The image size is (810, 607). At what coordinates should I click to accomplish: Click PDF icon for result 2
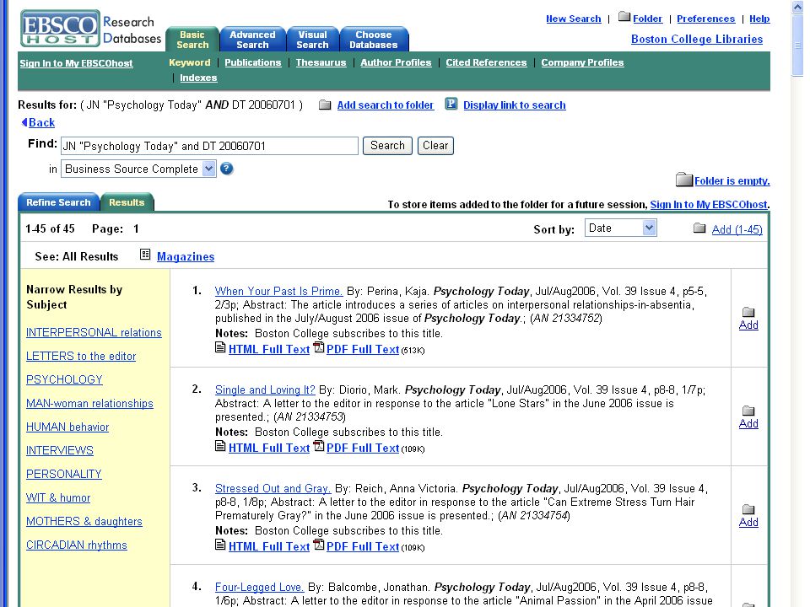pos(319,446)
